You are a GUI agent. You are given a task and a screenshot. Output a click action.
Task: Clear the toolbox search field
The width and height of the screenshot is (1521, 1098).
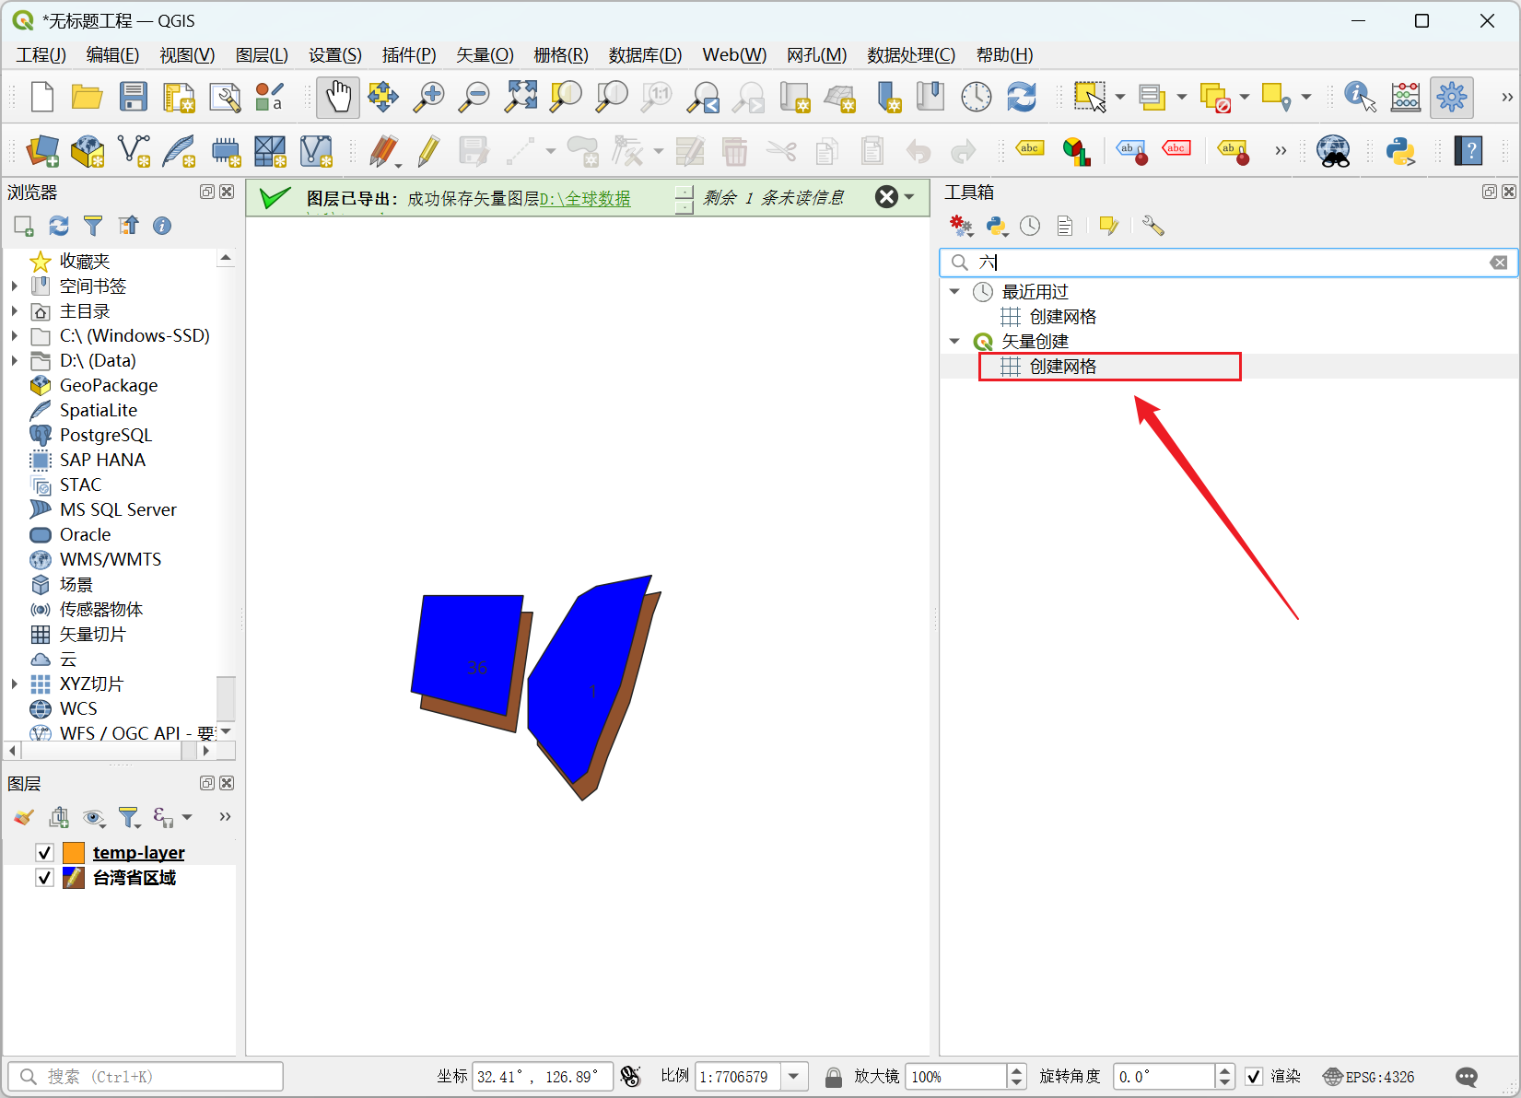(x=1499, y=263)
